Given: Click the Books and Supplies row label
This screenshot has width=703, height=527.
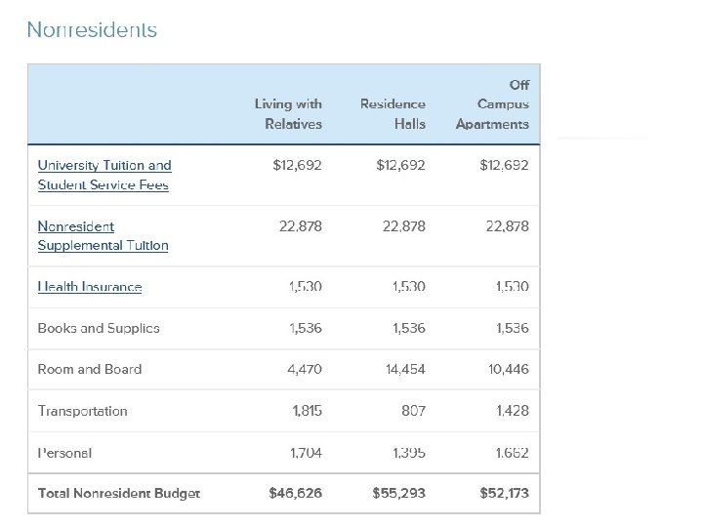Looking at the screenshot, I should coord(99,328).
